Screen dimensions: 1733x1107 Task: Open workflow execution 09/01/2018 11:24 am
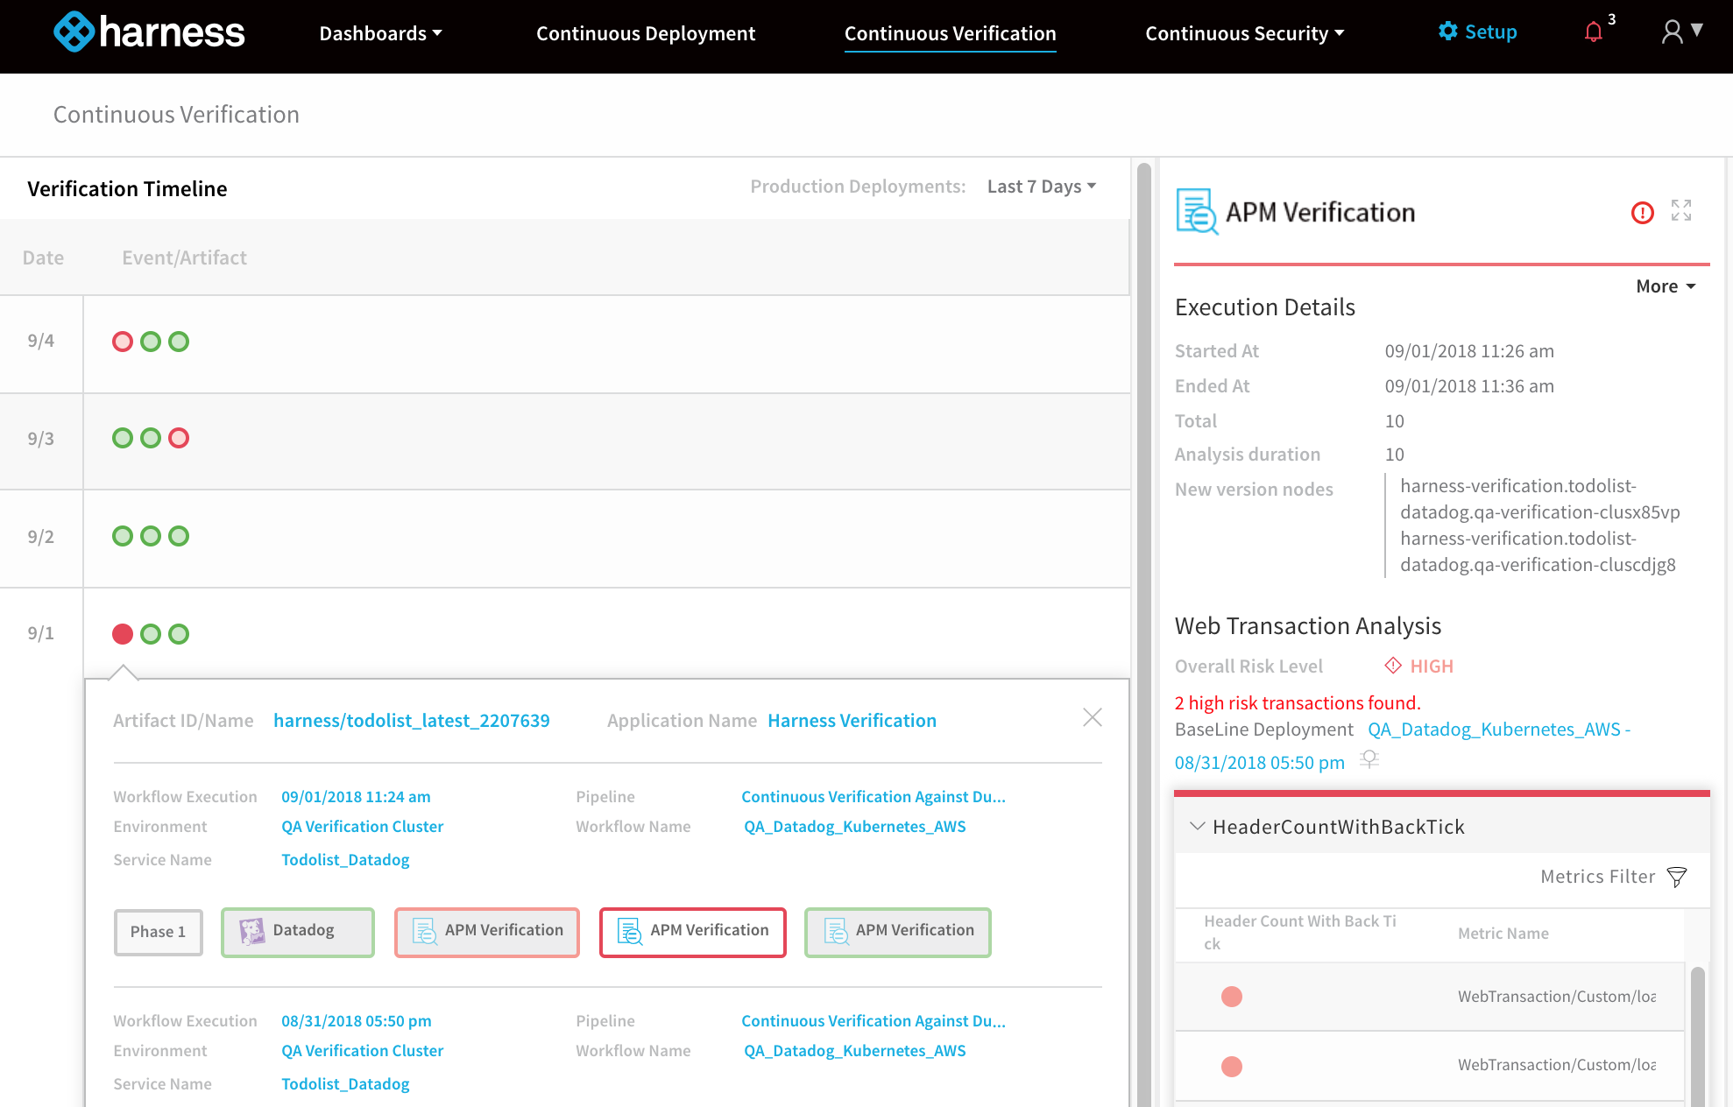click(356, 797)
